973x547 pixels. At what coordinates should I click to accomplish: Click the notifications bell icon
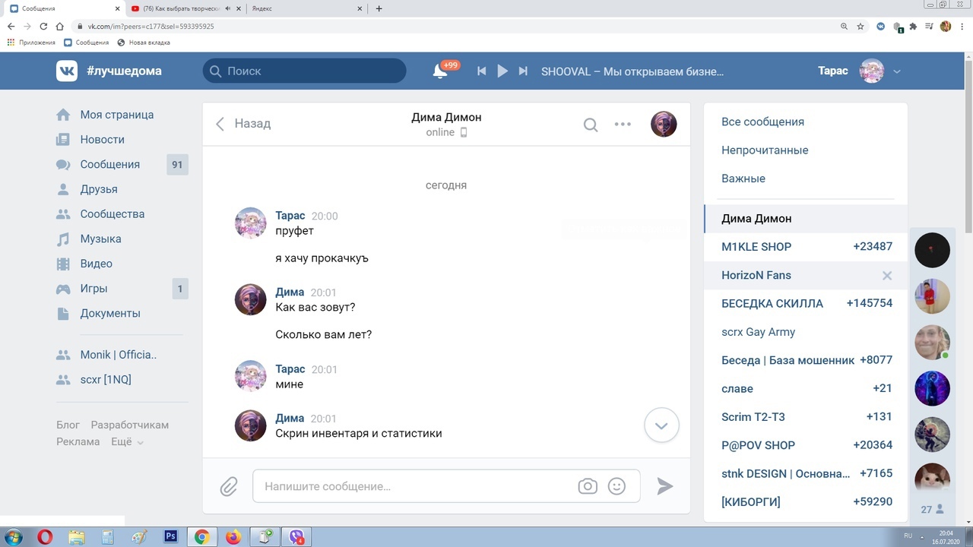pyautogui.click(x=440, y=71)
